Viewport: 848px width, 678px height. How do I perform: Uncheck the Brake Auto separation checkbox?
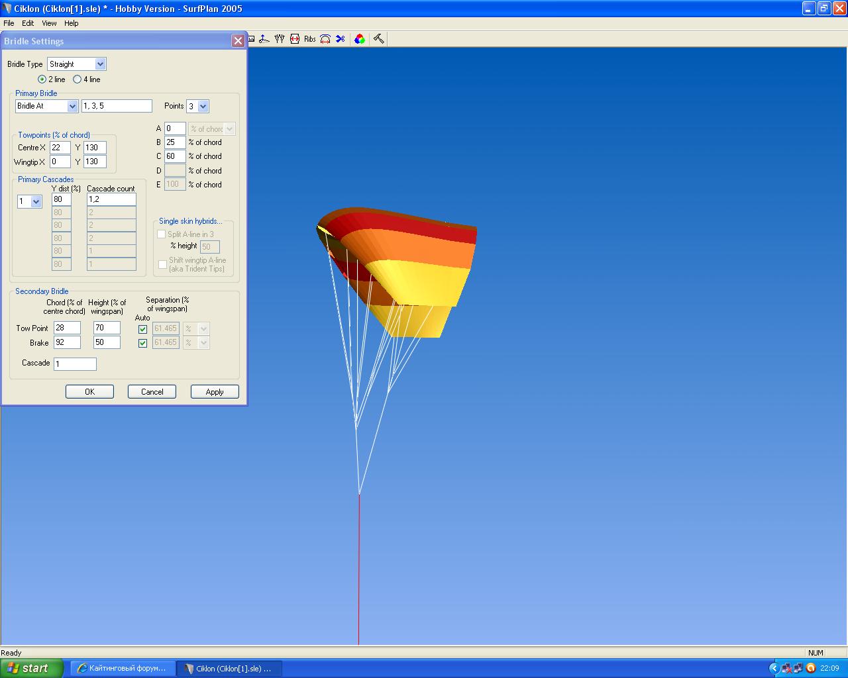click(x=142, y=343)
